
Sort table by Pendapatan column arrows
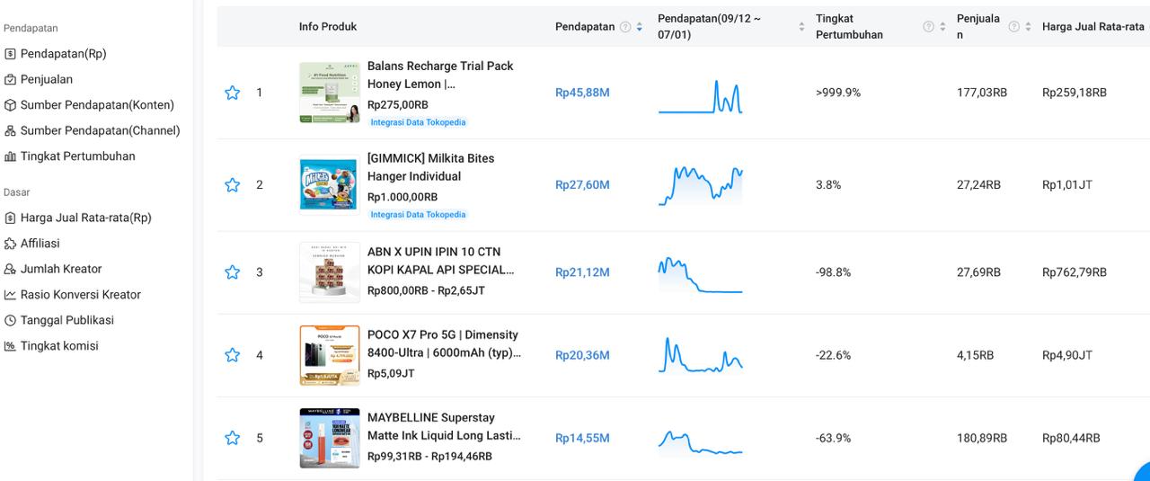click(x=640, y=27)
